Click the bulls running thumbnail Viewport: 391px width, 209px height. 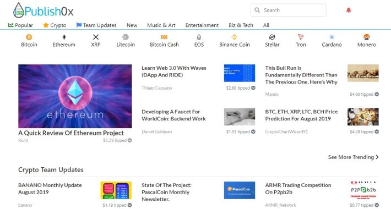click(363, 73)
